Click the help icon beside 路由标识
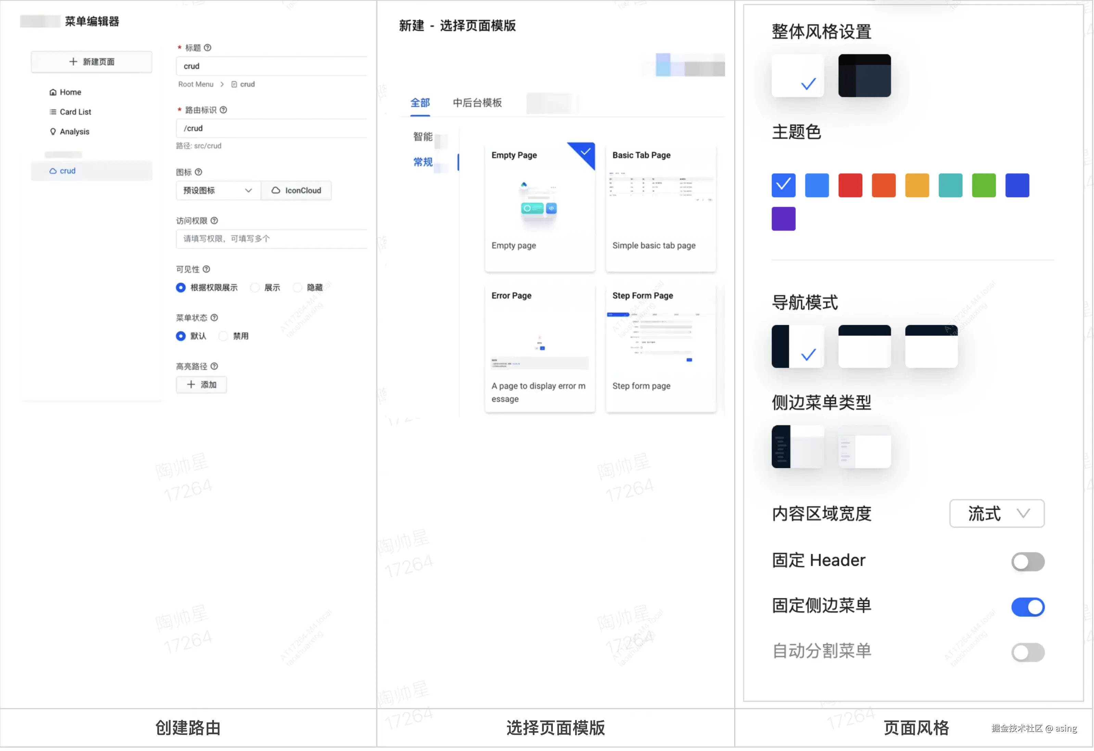 tap(224, 110)
